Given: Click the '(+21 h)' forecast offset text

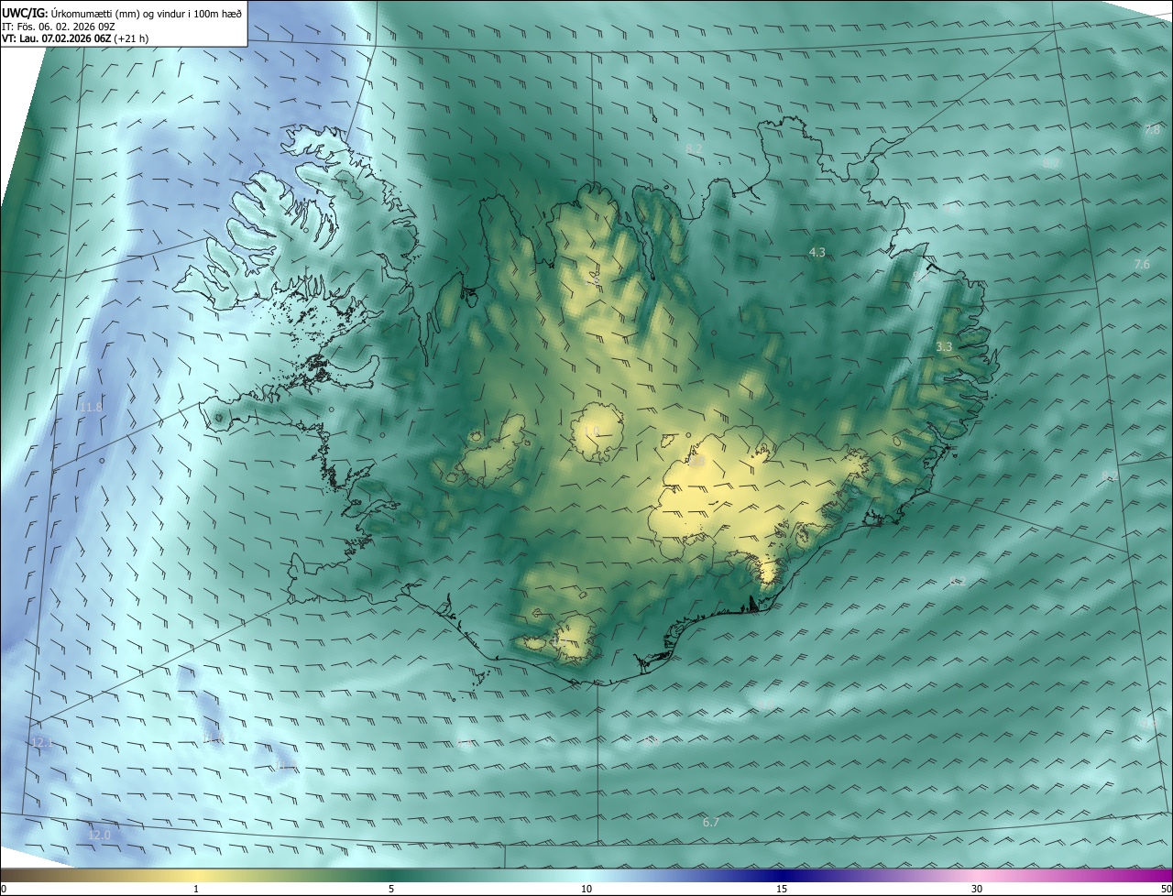Looking at the screenshot, I should click(x=132, y=38).
